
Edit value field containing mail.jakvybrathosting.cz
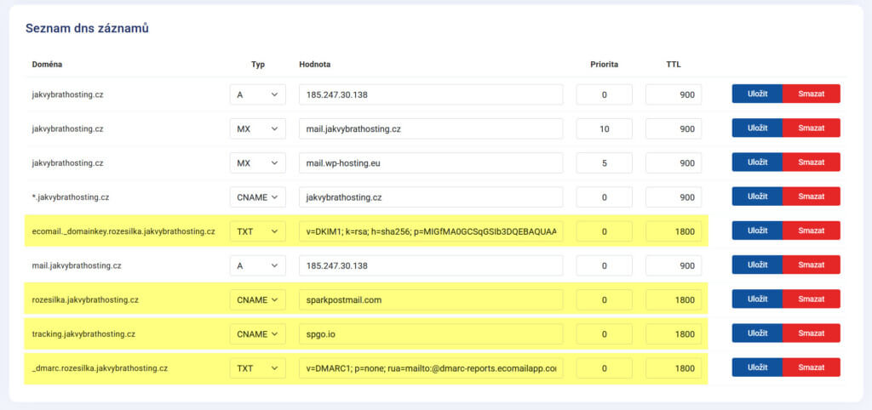point(431,128)
